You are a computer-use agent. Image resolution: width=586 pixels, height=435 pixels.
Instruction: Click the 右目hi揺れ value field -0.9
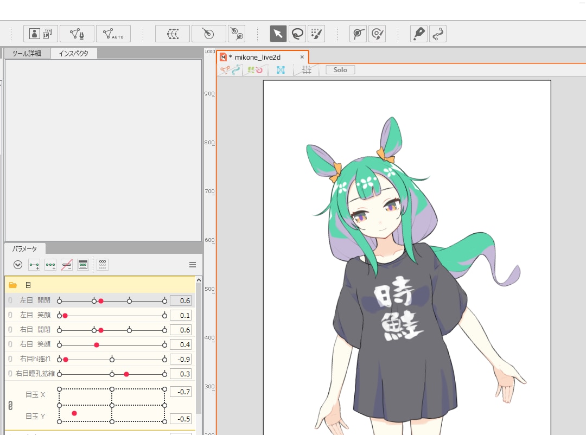(181, 359)
